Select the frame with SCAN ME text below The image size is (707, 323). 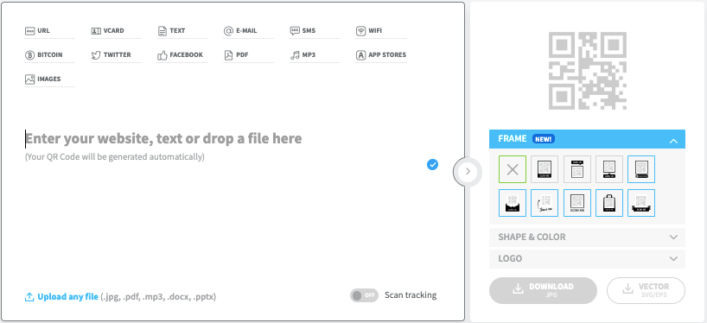pos(577,203)
